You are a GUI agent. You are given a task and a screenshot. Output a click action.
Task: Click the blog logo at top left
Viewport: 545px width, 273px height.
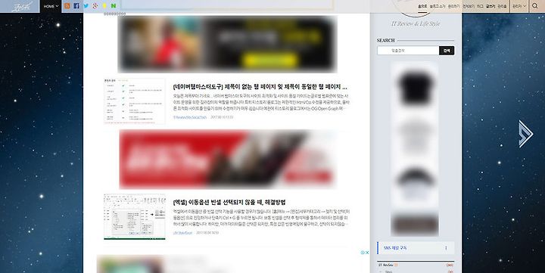point(22,6)
